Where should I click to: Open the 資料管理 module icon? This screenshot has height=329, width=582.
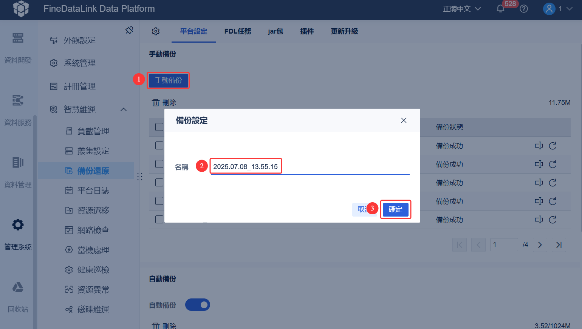pos(18,162)
